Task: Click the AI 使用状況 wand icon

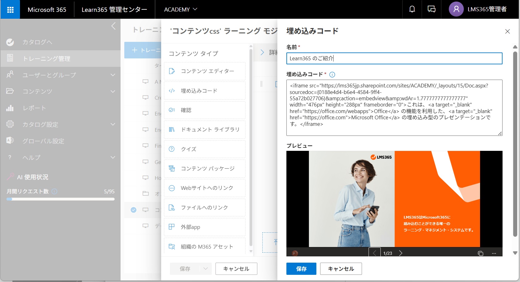Action: pyautogui.click(x=10, y=177)
